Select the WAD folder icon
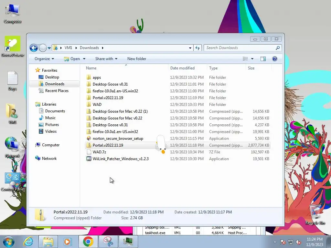The height and width of the screenshot is (248, 331). (x=89, y=104)
